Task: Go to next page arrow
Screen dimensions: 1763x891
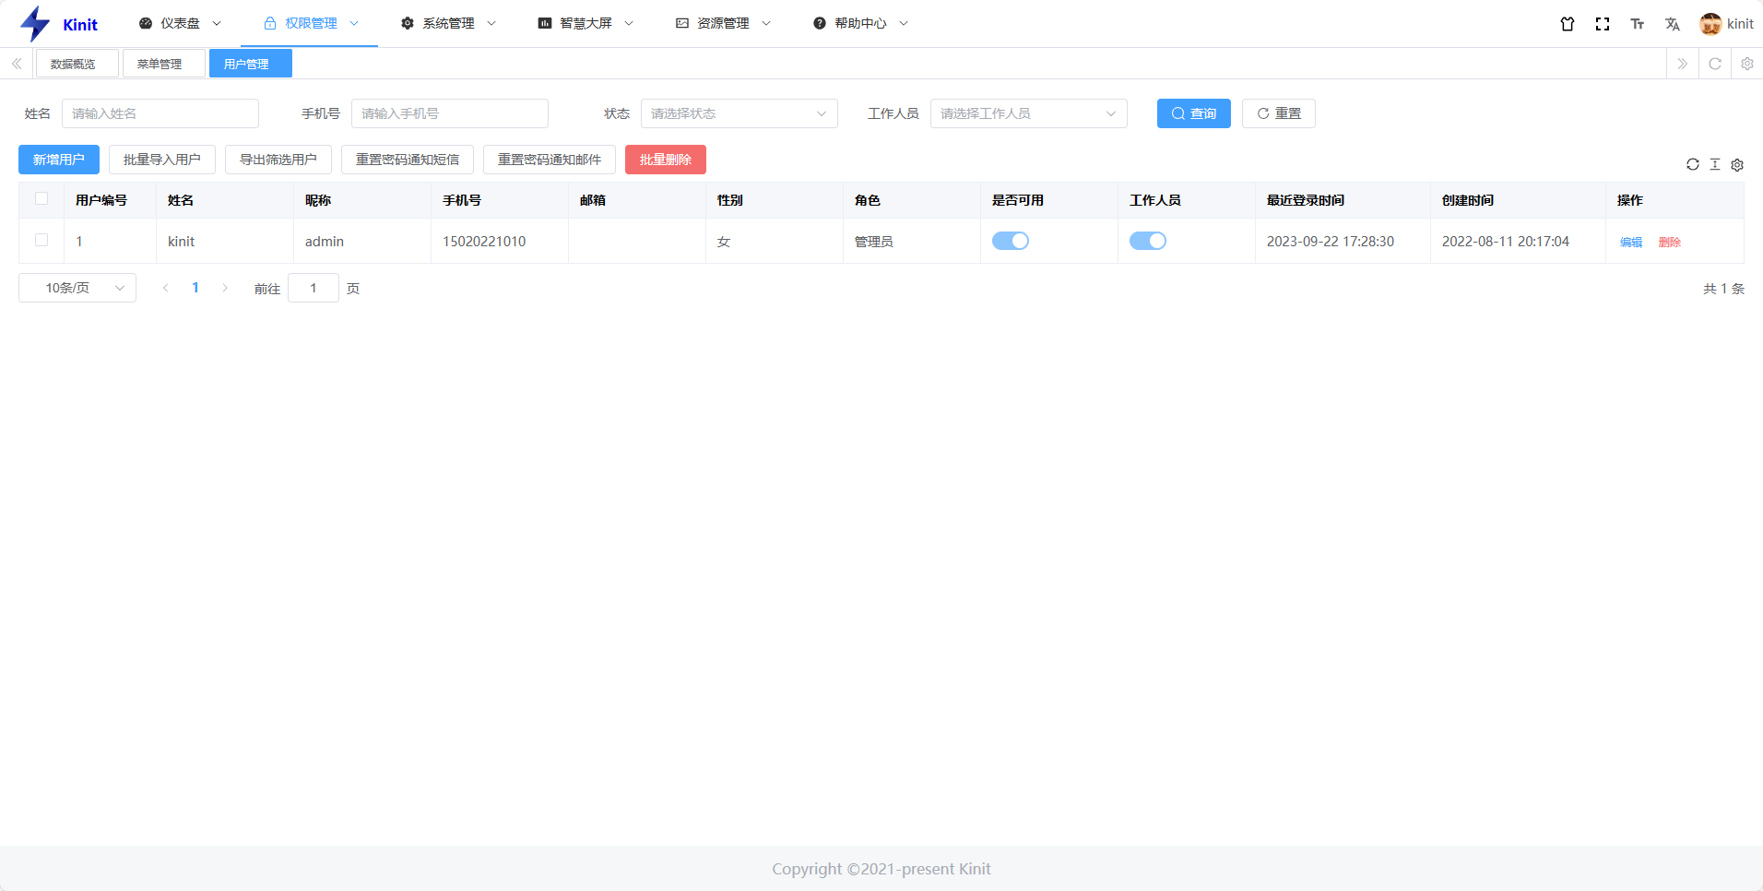Action: [x=225, y=288]
